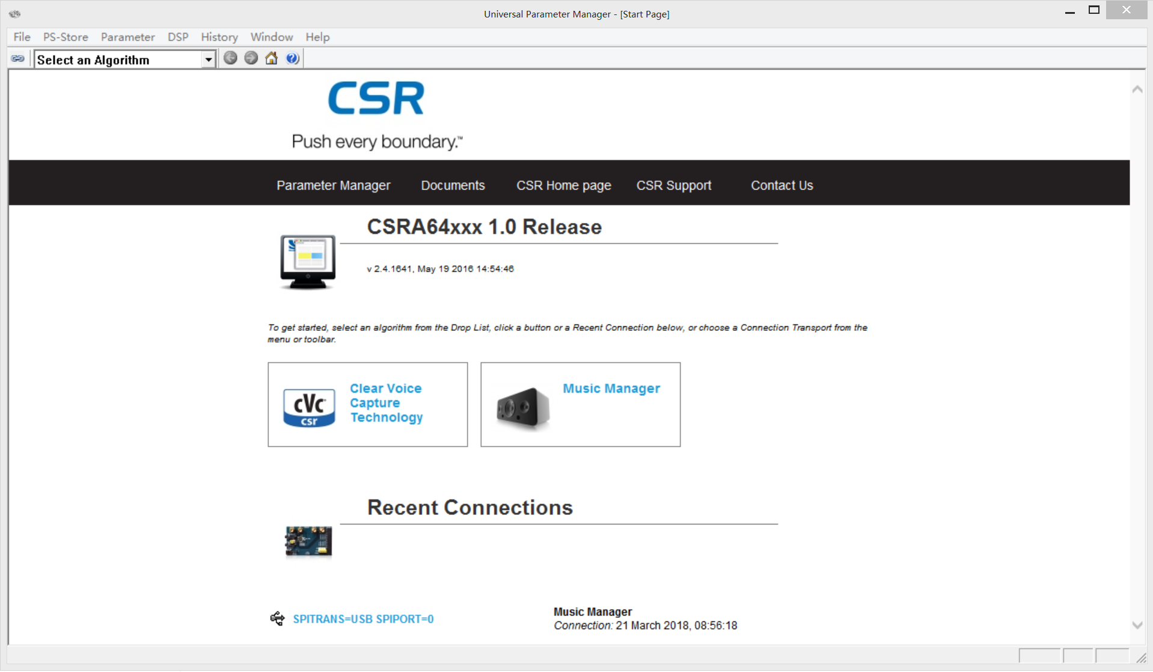Close the Universal Parameter Manager window
The width and height of the screenshot is (1153, 672).
point(1127,10)
